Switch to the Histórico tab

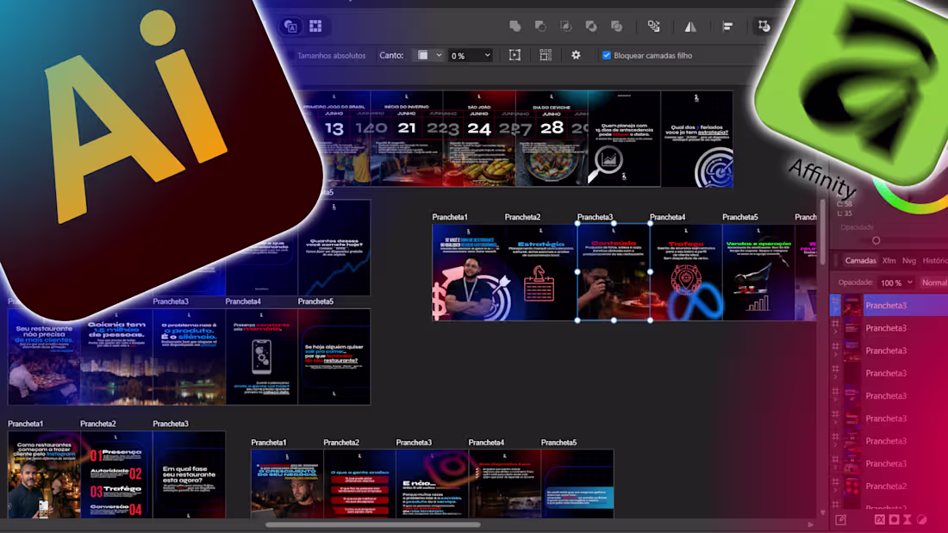click(x=935, y=260)
